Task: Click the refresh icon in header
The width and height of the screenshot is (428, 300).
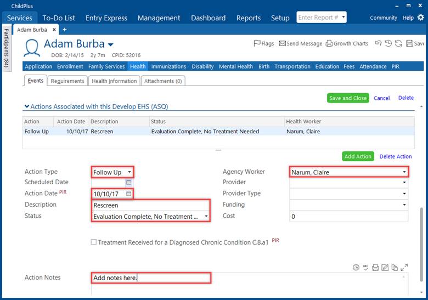Action: click(398, 43)
